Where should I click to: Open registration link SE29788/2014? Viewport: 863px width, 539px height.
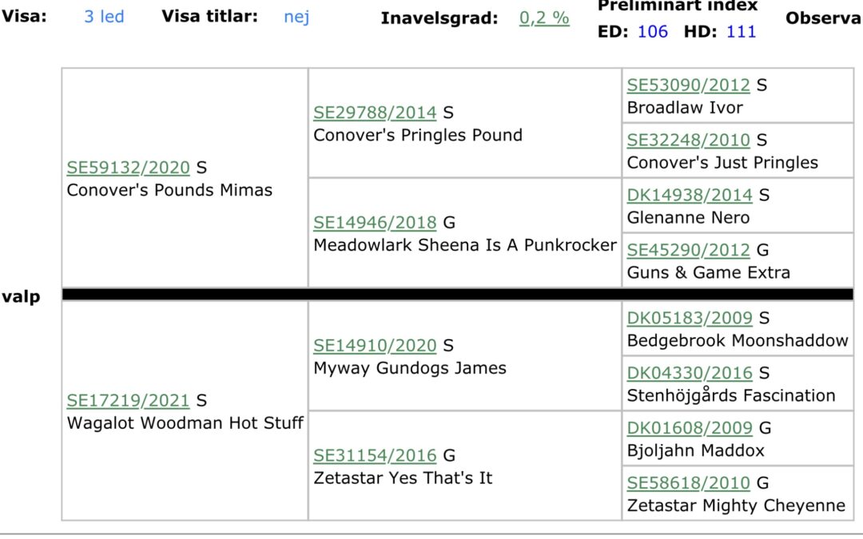tap(375, 113)
